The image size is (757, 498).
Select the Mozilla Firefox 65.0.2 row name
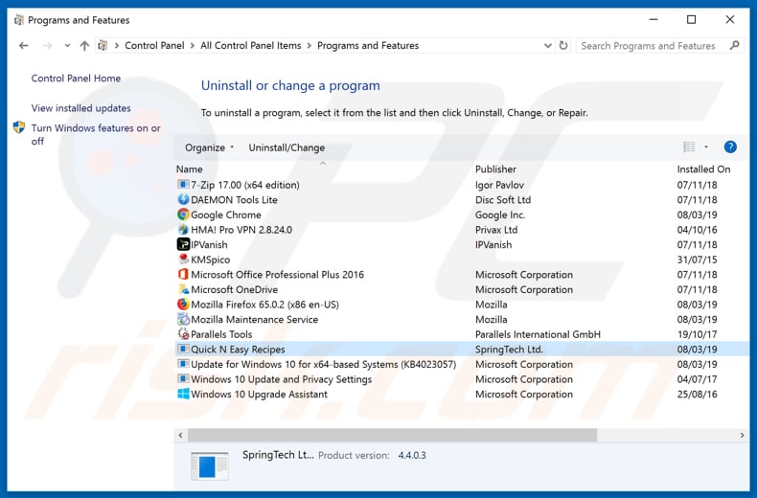264,304
